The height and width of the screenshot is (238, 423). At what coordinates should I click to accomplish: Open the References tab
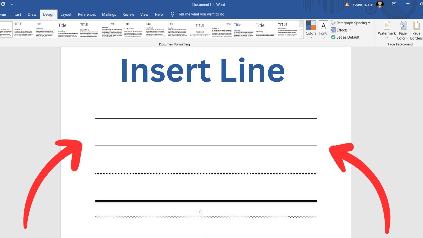(87, 14)
